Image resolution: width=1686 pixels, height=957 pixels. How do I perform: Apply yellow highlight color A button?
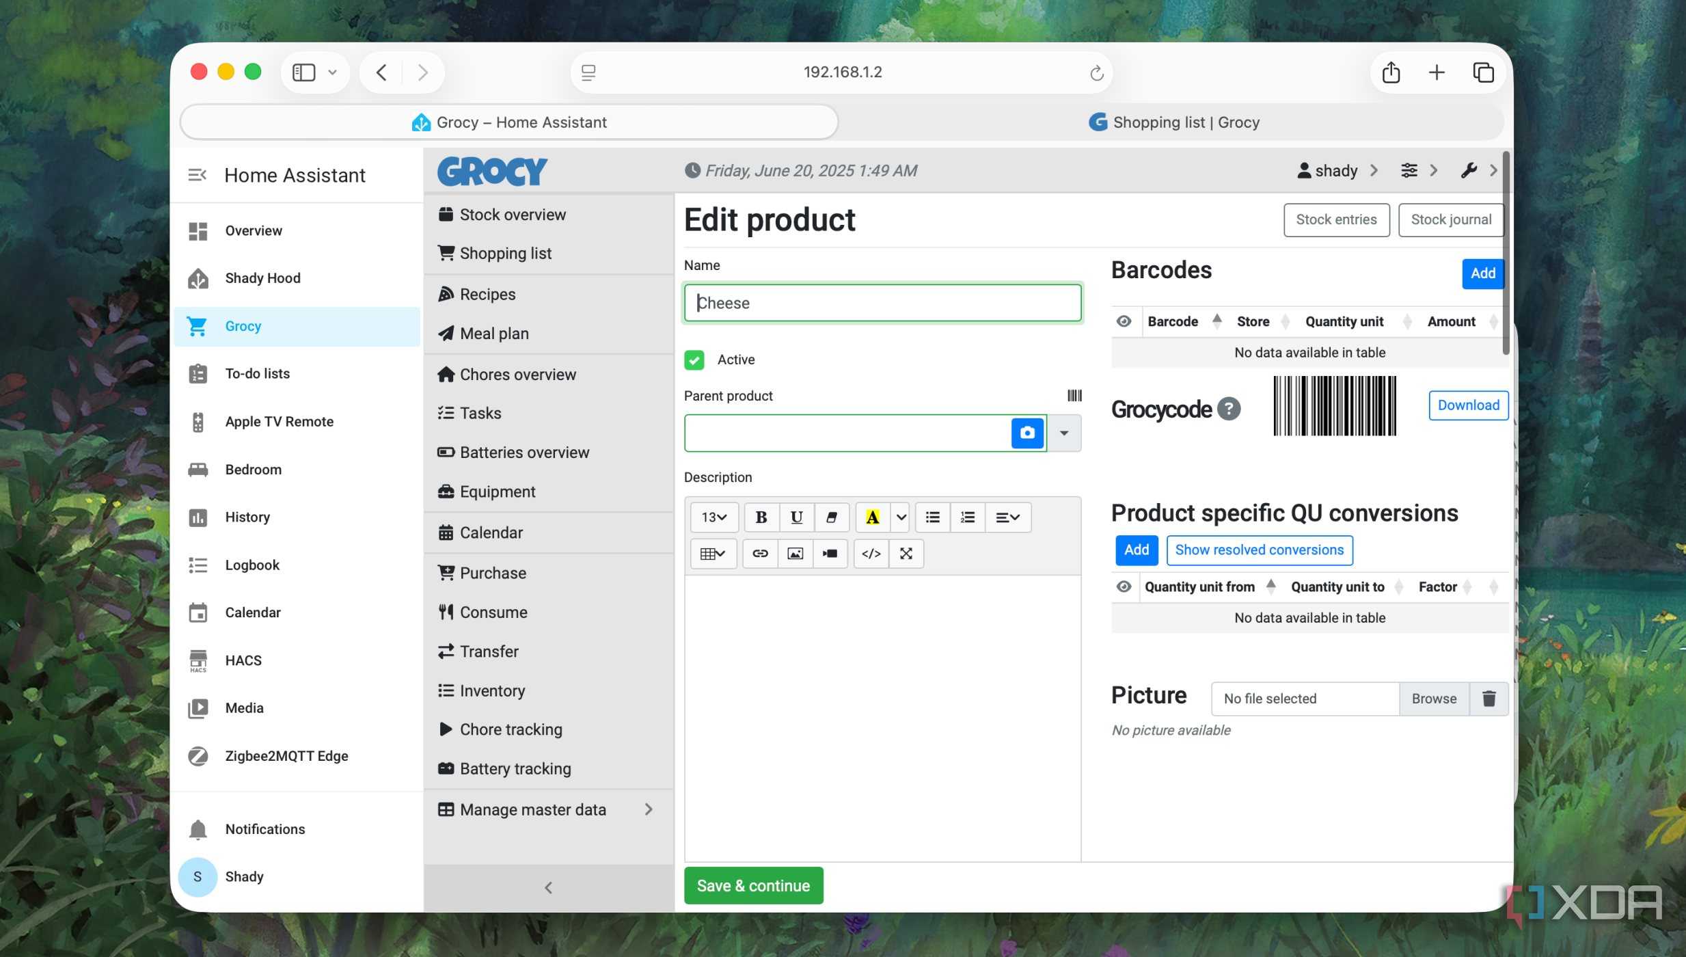[873, 517]
